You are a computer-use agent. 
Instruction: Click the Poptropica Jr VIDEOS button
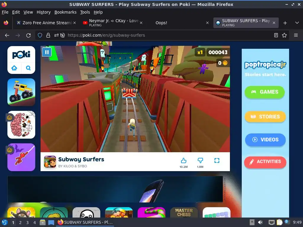pyautogui.click(x=265, y=140)
